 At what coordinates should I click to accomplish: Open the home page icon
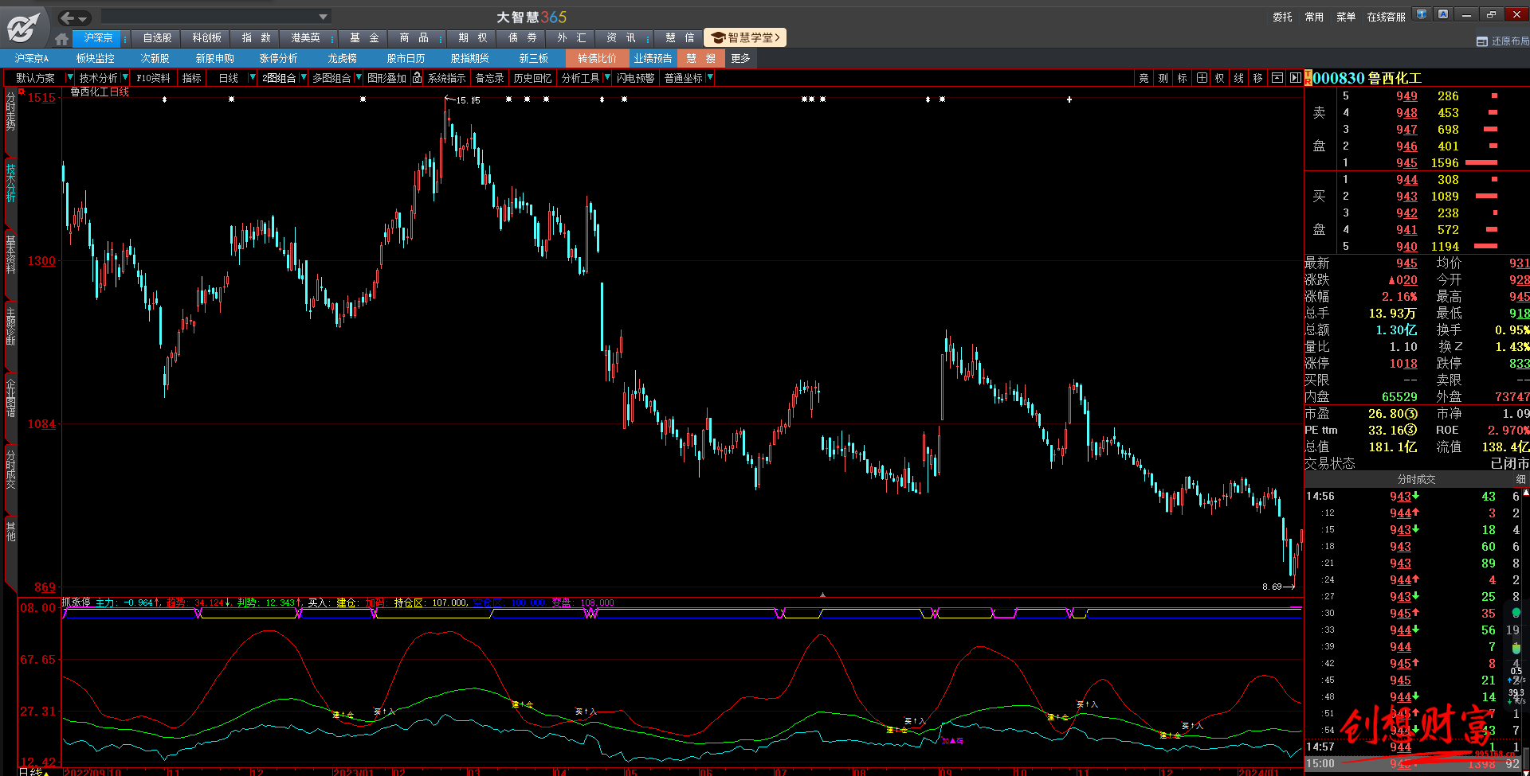(x=62, y=38)
